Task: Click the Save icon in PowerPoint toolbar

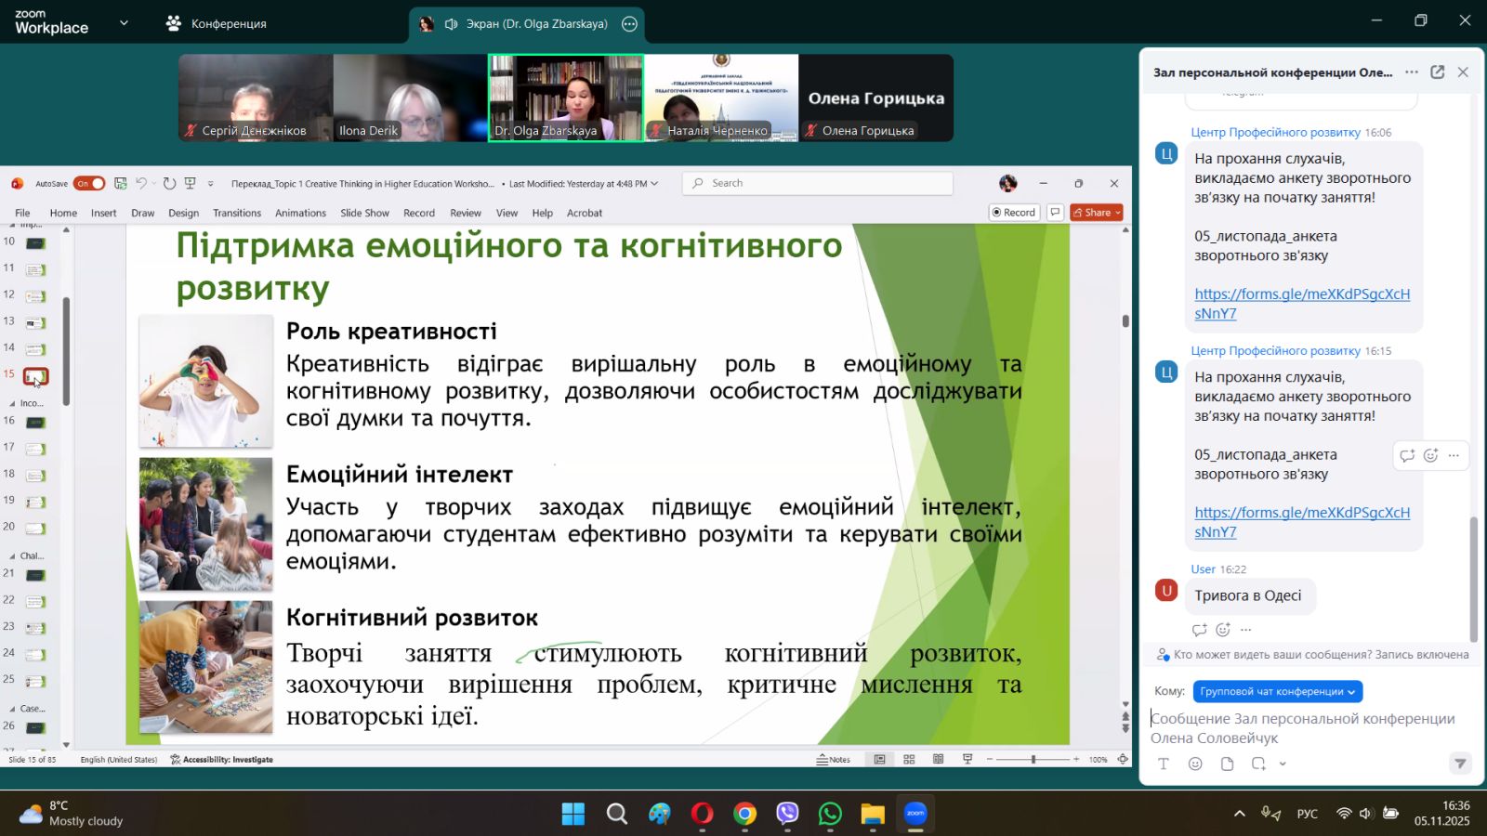Action: [121, 184]
